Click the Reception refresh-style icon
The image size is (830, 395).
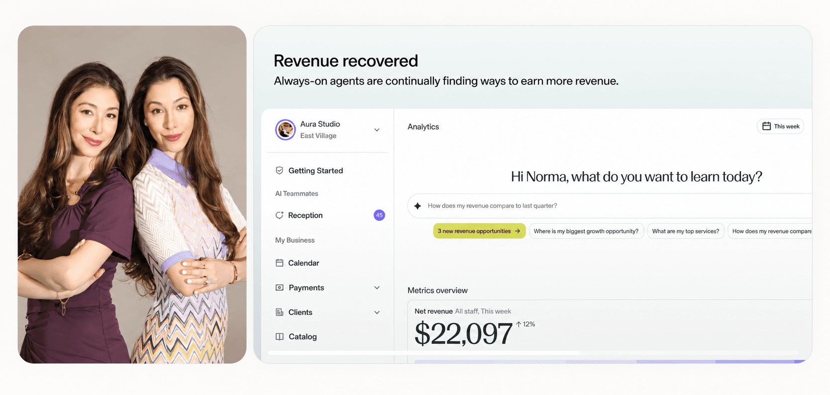pyautogui.click(x=280, y=215)
